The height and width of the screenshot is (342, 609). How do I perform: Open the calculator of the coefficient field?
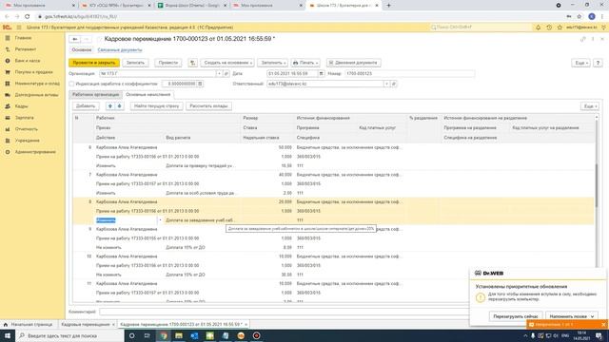click(x=200, y=84)
